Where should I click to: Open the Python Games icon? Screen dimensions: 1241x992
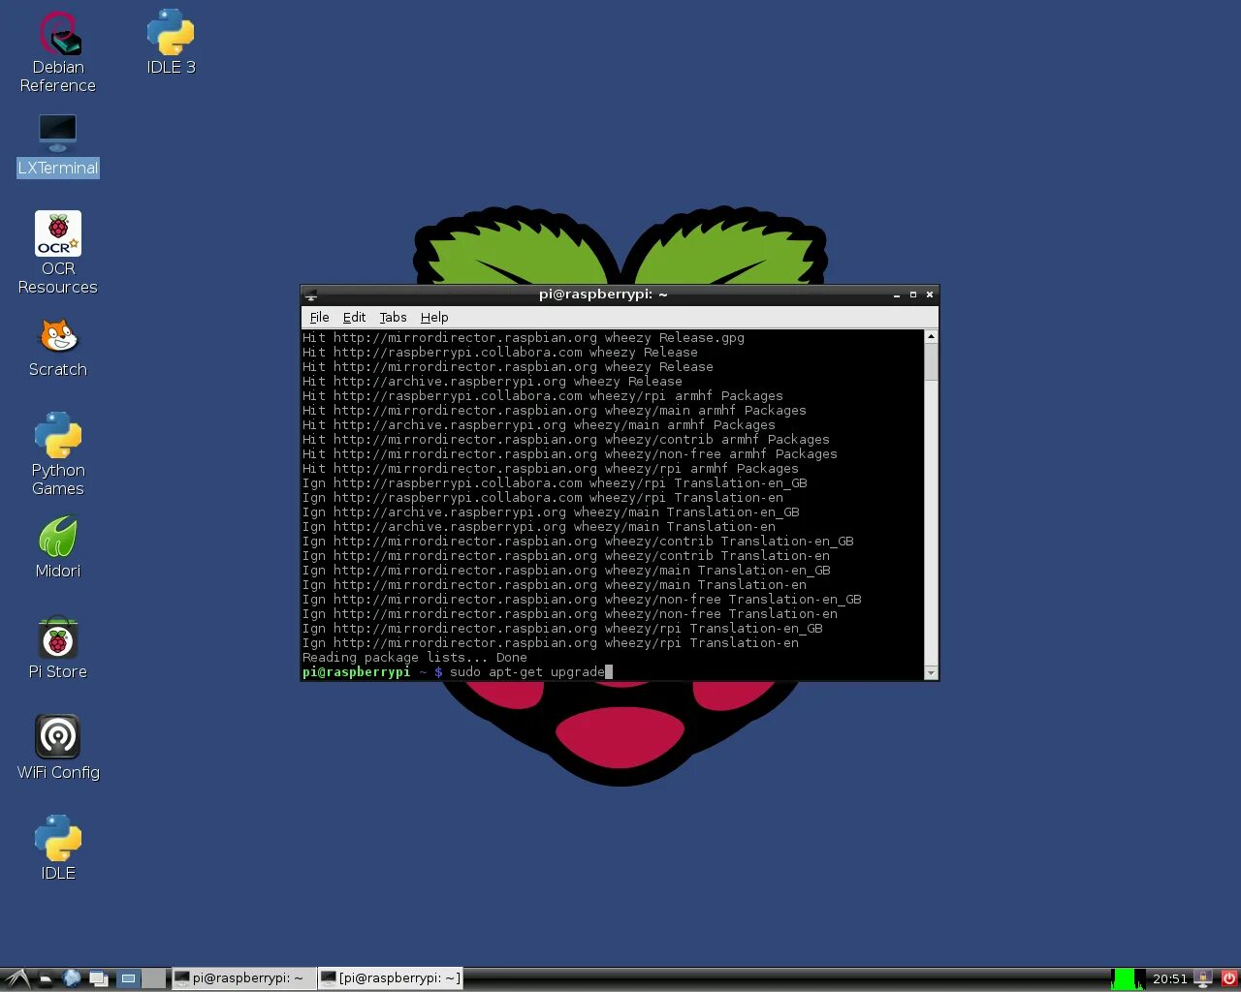coord(58,454)
